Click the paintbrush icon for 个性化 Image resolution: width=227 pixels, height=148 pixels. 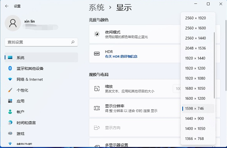tap(10, 90)
